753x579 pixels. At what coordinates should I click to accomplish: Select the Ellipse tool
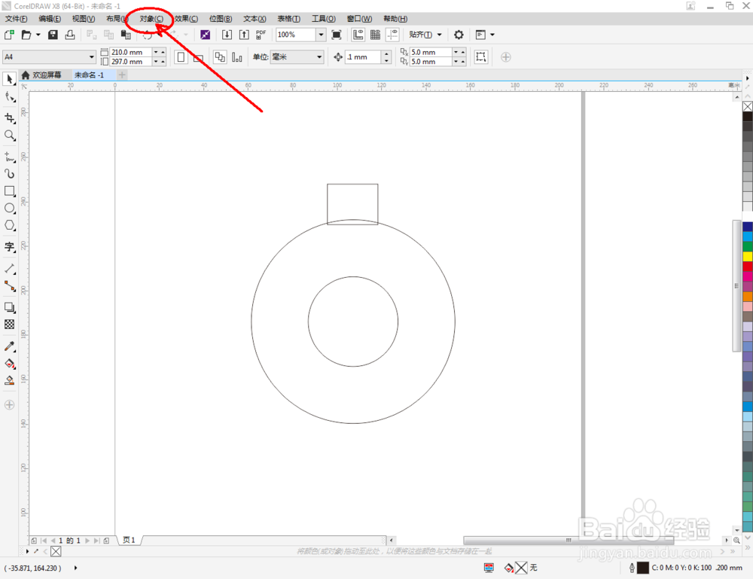click(10, 209)
